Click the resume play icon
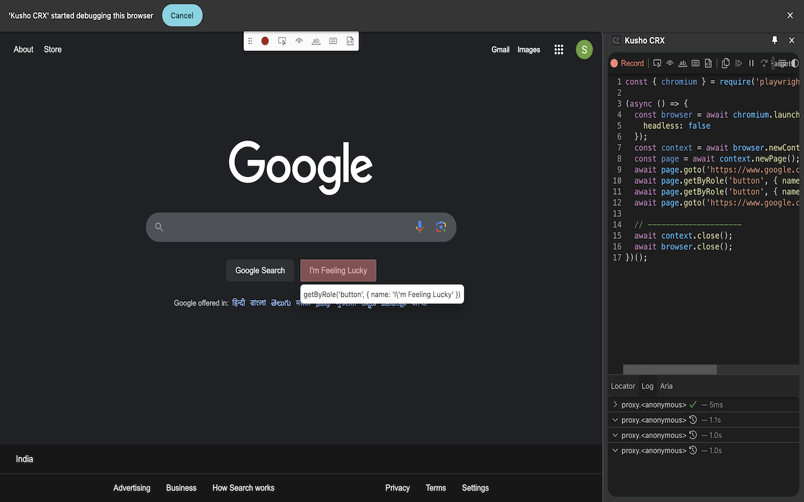Viewport: 804px width, 502px height. [739, 63]
